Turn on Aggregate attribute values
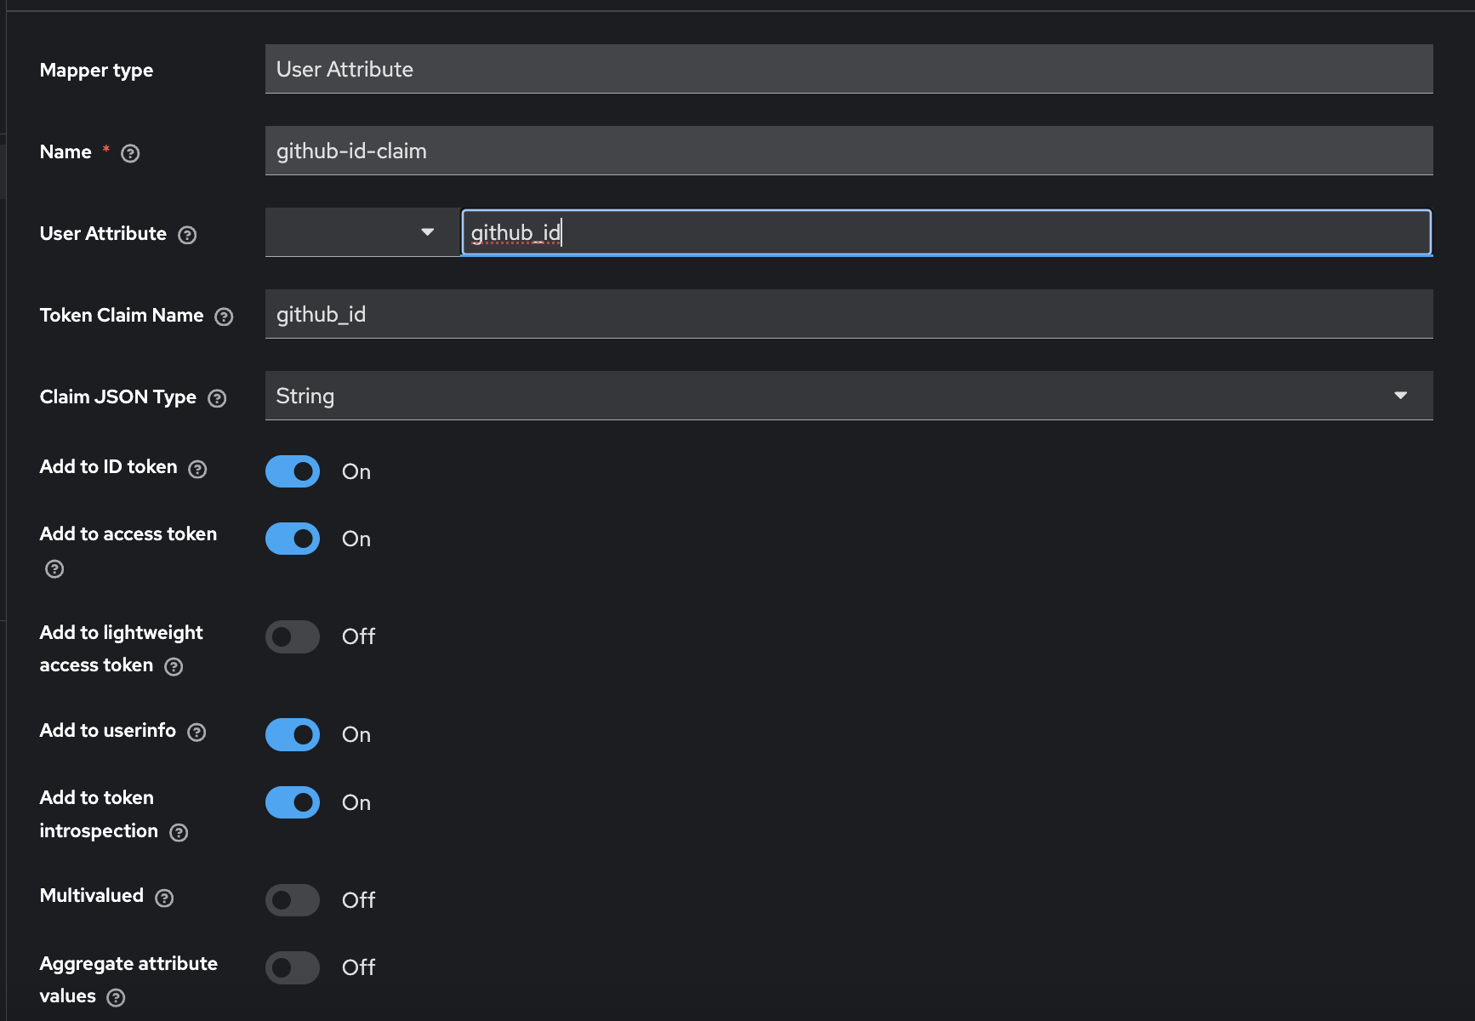The width and height of the screenshot is (1475, 1021). (293, 967)
